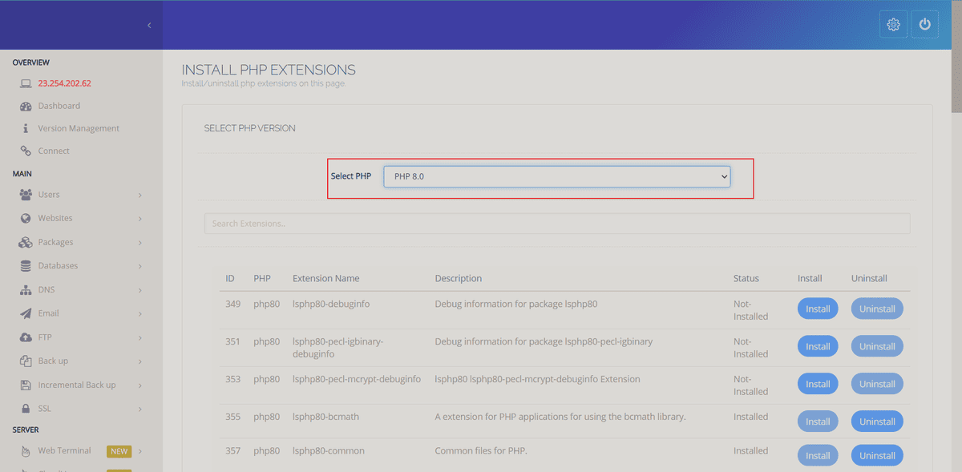Open the Dashboard menu item
Viewport: 962px width, 472px height.
59,106
